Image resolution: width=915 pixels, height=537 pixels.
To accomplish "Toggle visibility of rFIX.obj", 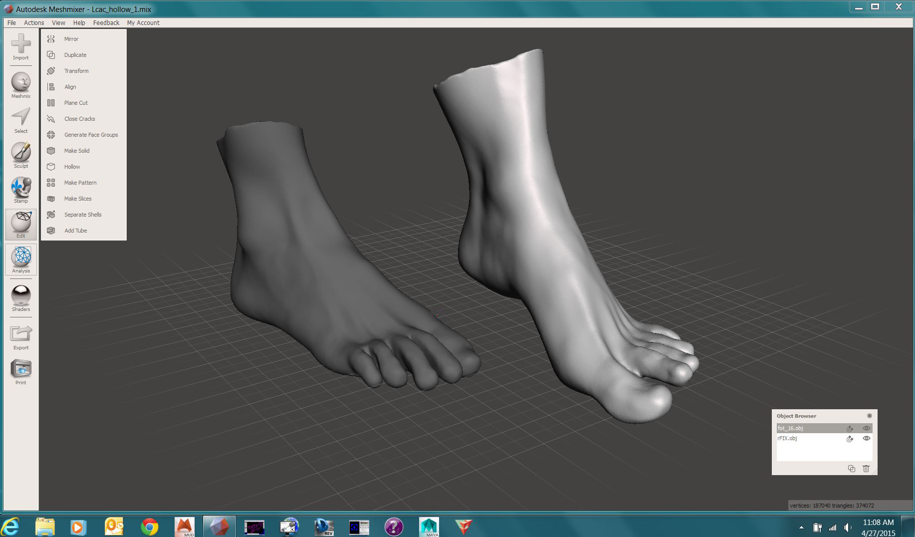I will click(866, 439).
